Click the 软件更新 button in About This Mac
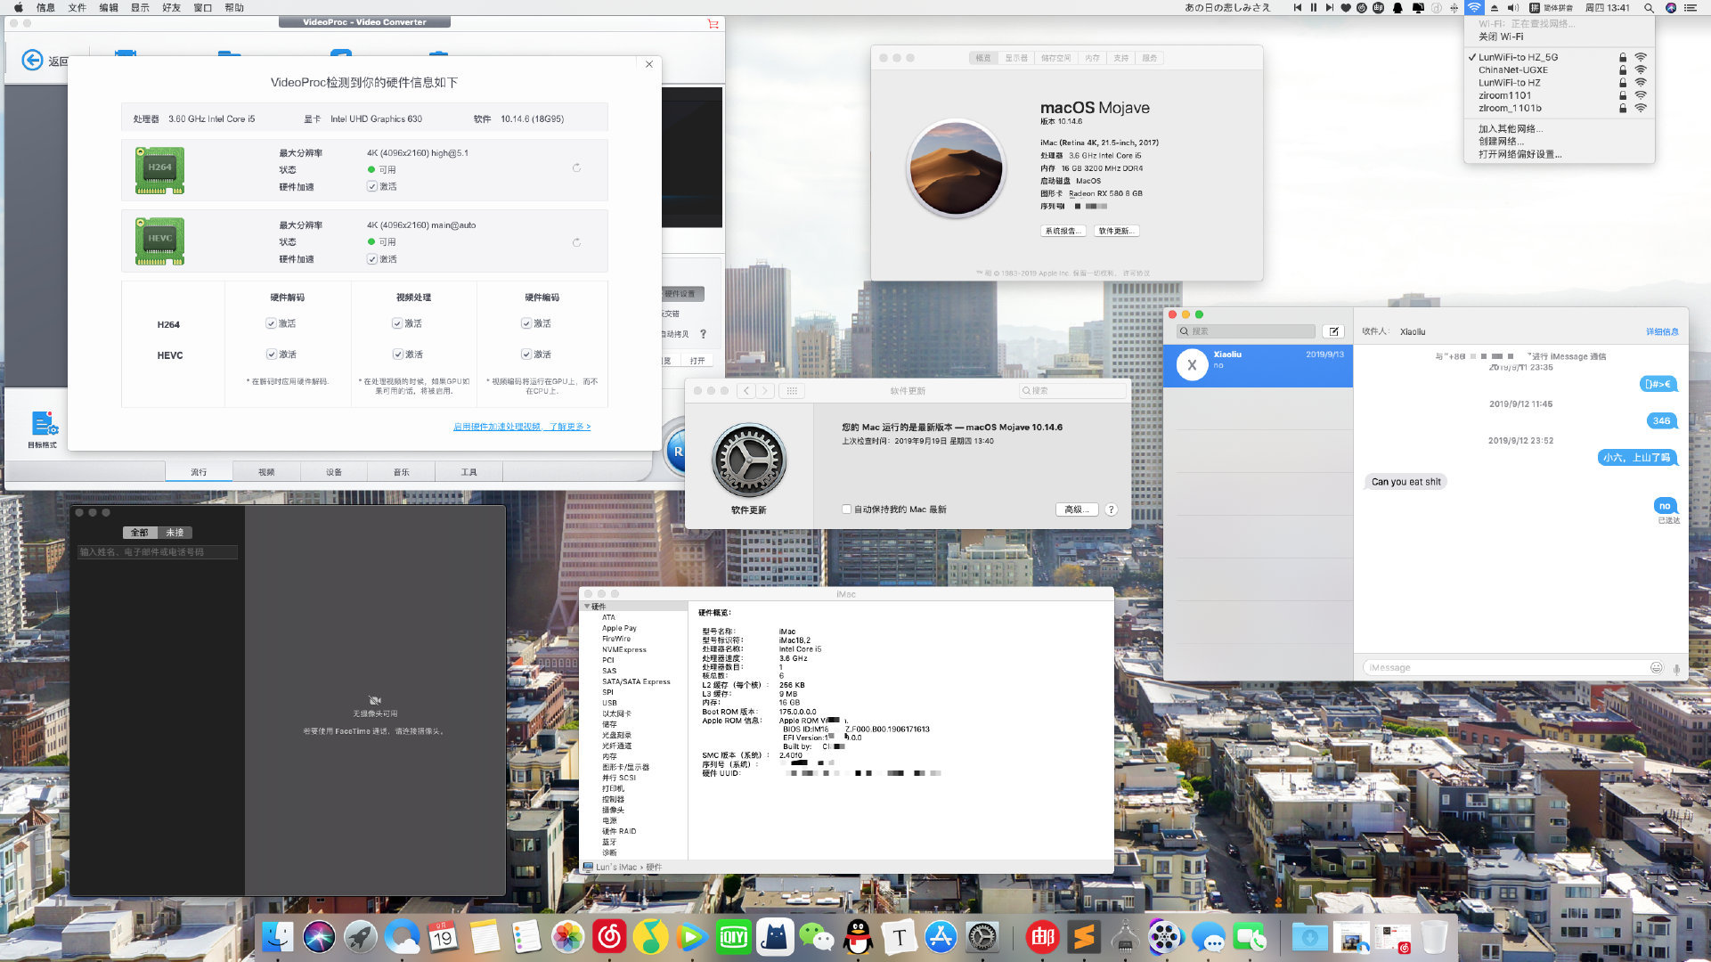 pyautogui.click(x=1116, y=231)
